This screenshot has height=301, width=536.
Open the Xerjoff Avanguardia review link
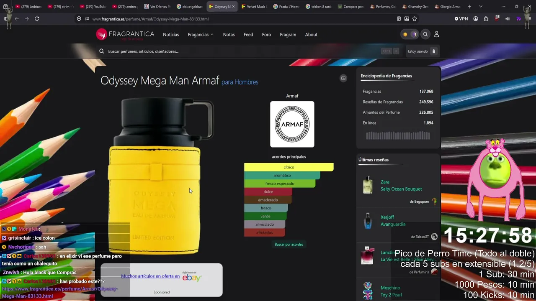click(x=393, y=221)
